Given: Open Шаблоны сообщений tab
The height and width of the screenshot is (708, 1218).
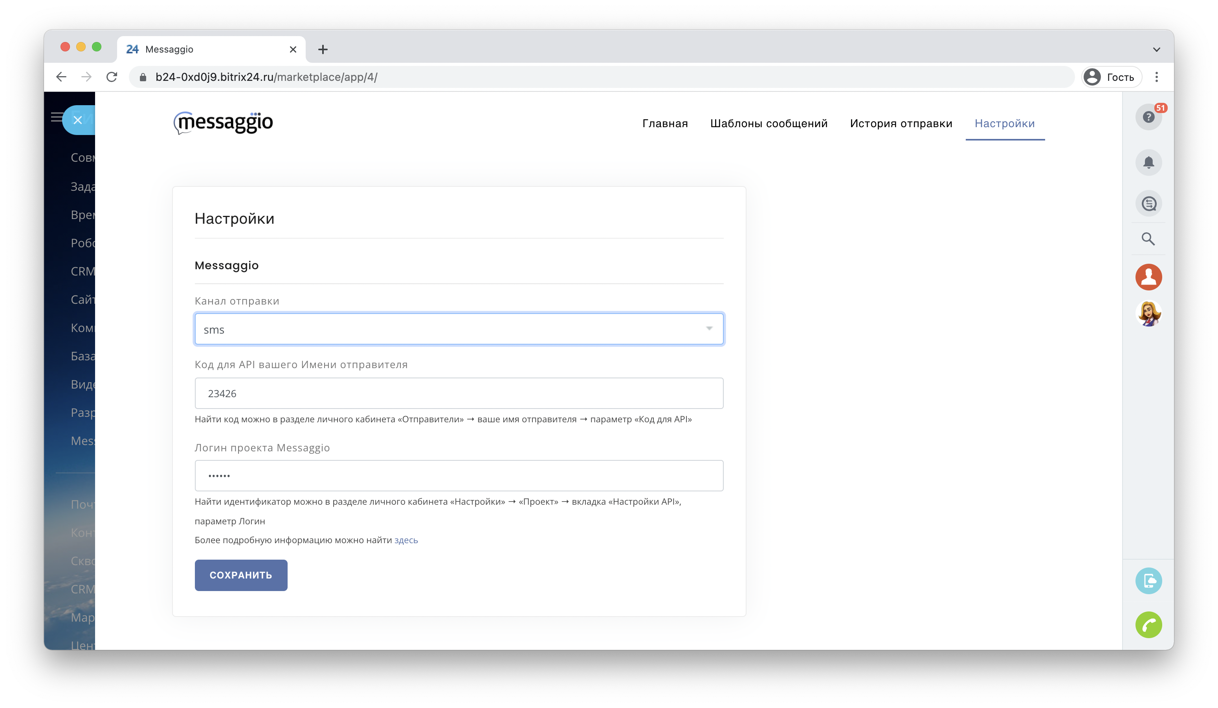Looking at the screenshot, I should tap(769, 124).
